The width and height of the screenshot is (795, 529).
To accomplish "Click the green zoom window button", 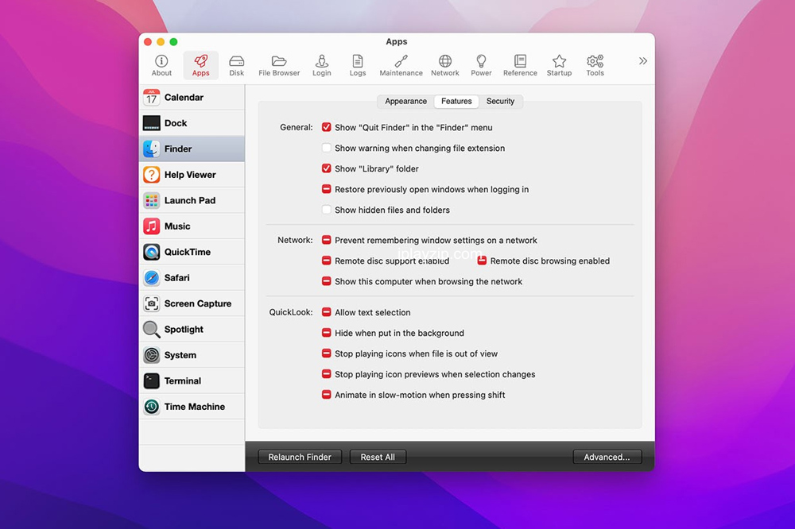I will click(x=173, y=42).
